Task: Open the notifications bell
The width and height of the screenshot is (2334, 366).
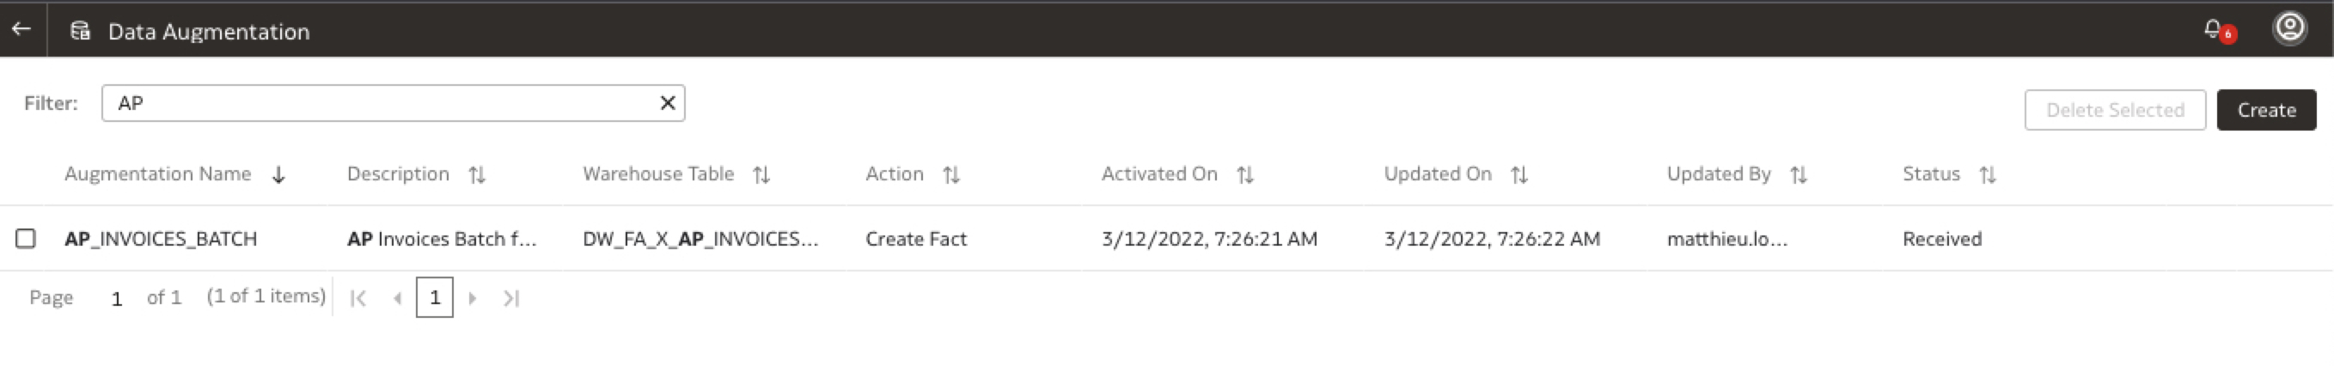Action: click(x=2213, y=30)
